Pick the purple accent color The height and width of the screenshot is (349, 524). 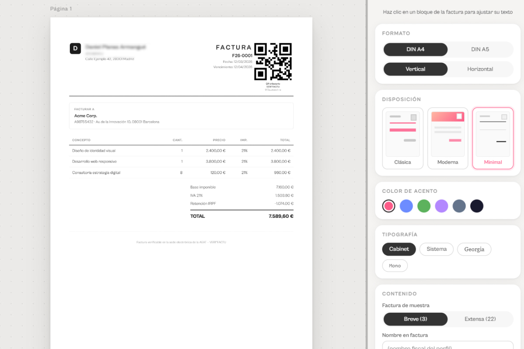(x=441, y=206)
